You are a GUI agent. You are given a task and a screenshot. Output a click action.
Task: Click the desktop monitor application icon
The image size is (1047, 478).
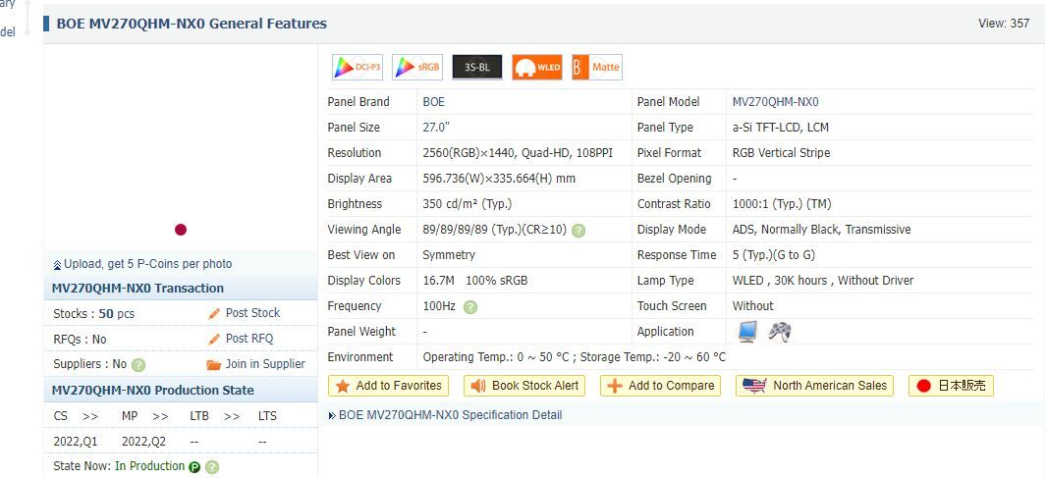point(747,332)
